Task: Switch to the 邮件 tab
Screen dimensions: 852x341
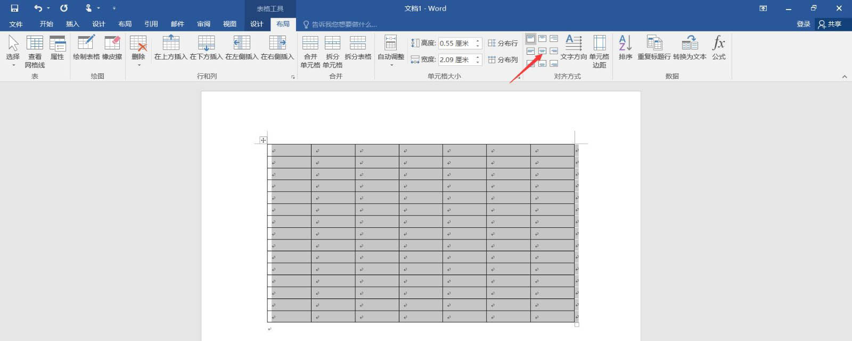Action: coord(177,24)
